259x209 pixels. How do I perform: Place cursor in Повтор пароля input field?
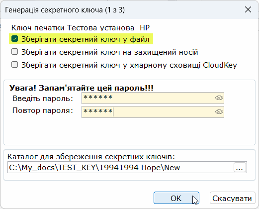tap(153, 112)
